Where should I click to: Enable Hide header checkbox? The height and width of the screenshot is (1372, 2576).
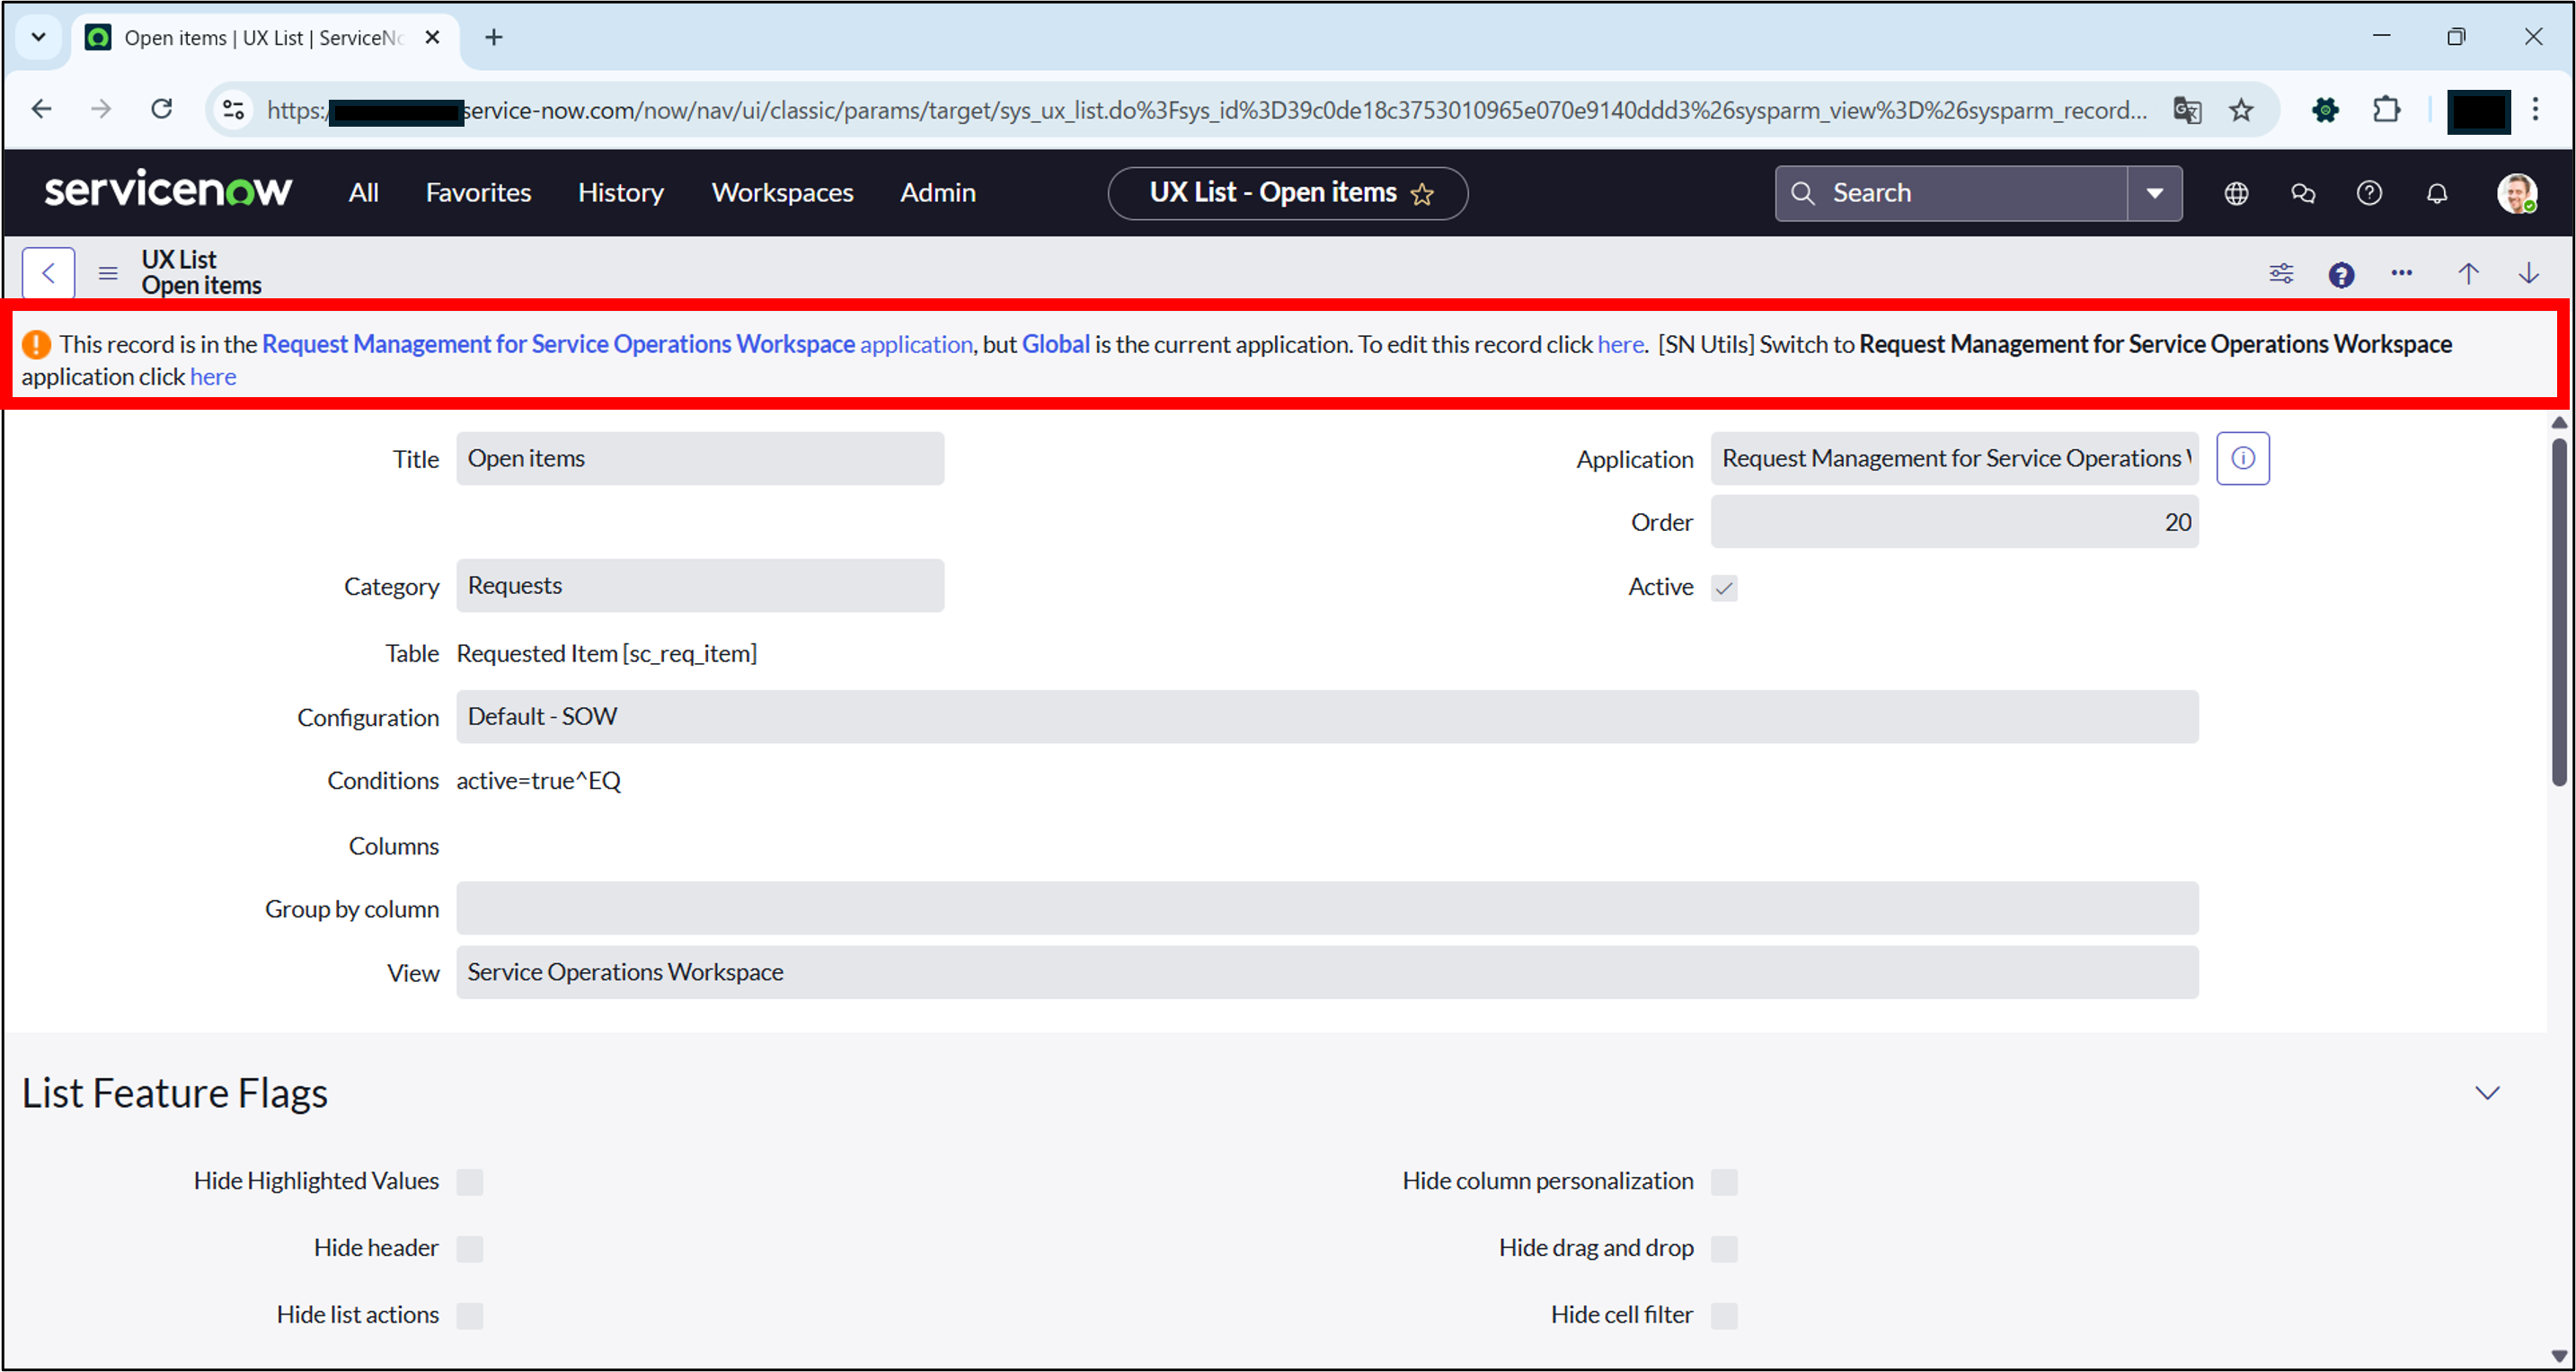(x=469, y=1249)
